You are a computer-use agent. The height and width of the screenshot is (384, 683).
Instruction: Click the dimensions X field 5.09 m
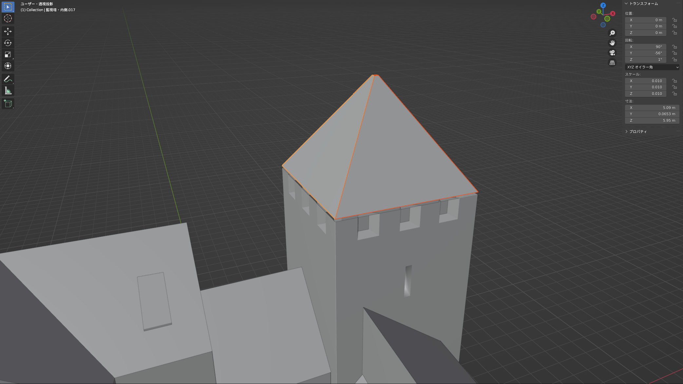[x=652, y=108]
